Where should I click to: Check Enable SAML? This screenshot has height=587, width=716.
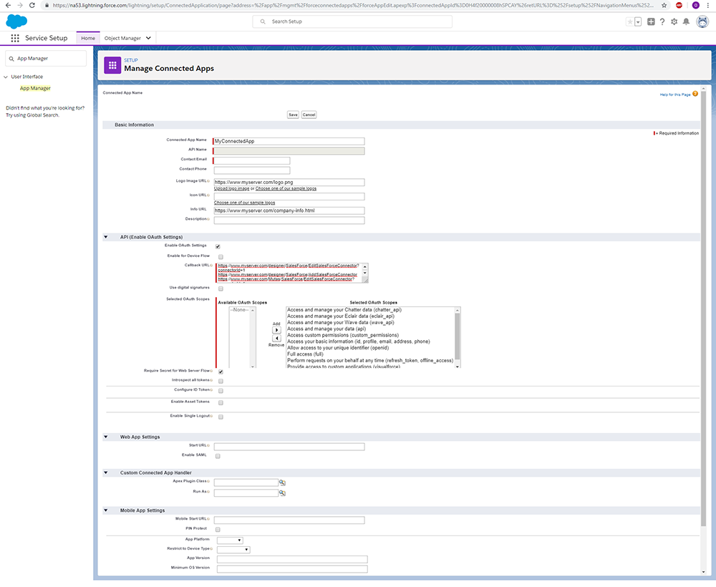pyautogui.click(x=218, y=457)
